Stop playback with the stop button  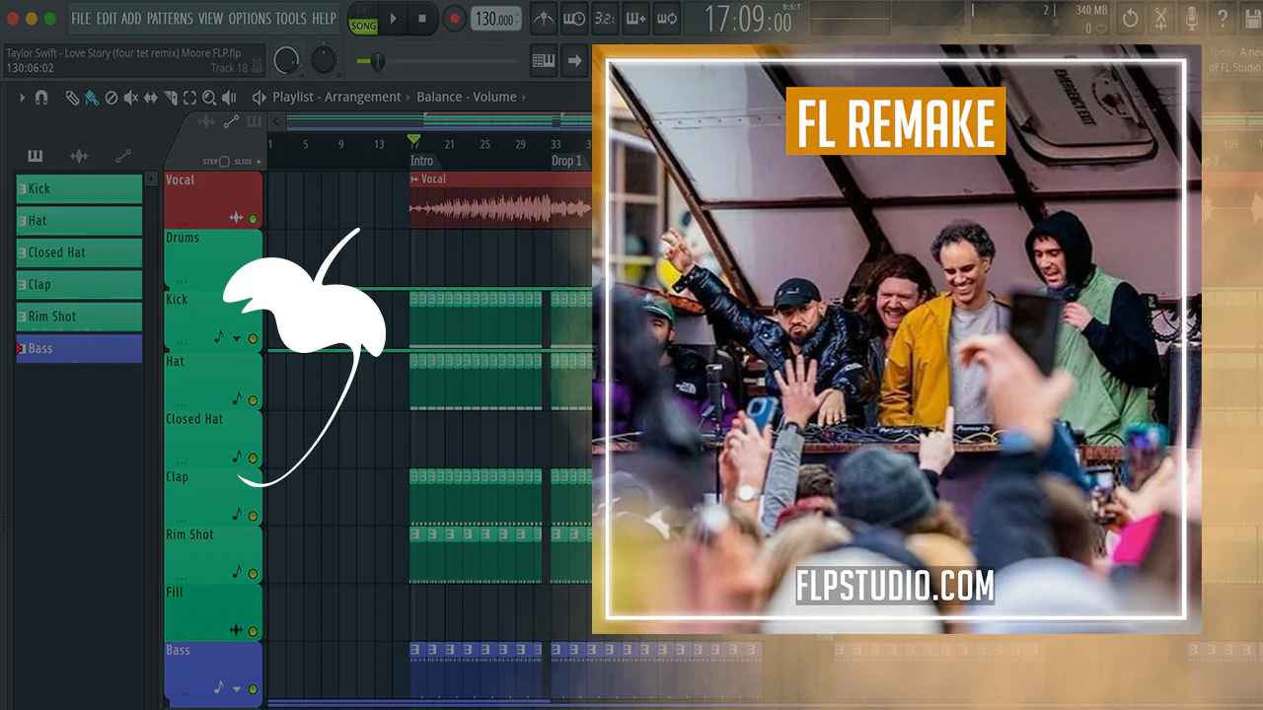pos(422,19)
